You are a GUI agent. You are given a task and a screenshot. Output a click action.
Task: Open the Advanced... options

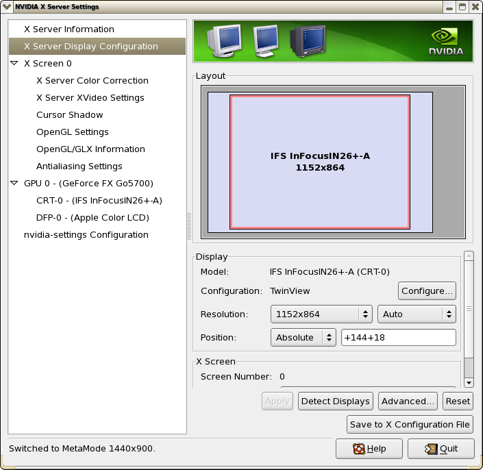tap(408, 401)
